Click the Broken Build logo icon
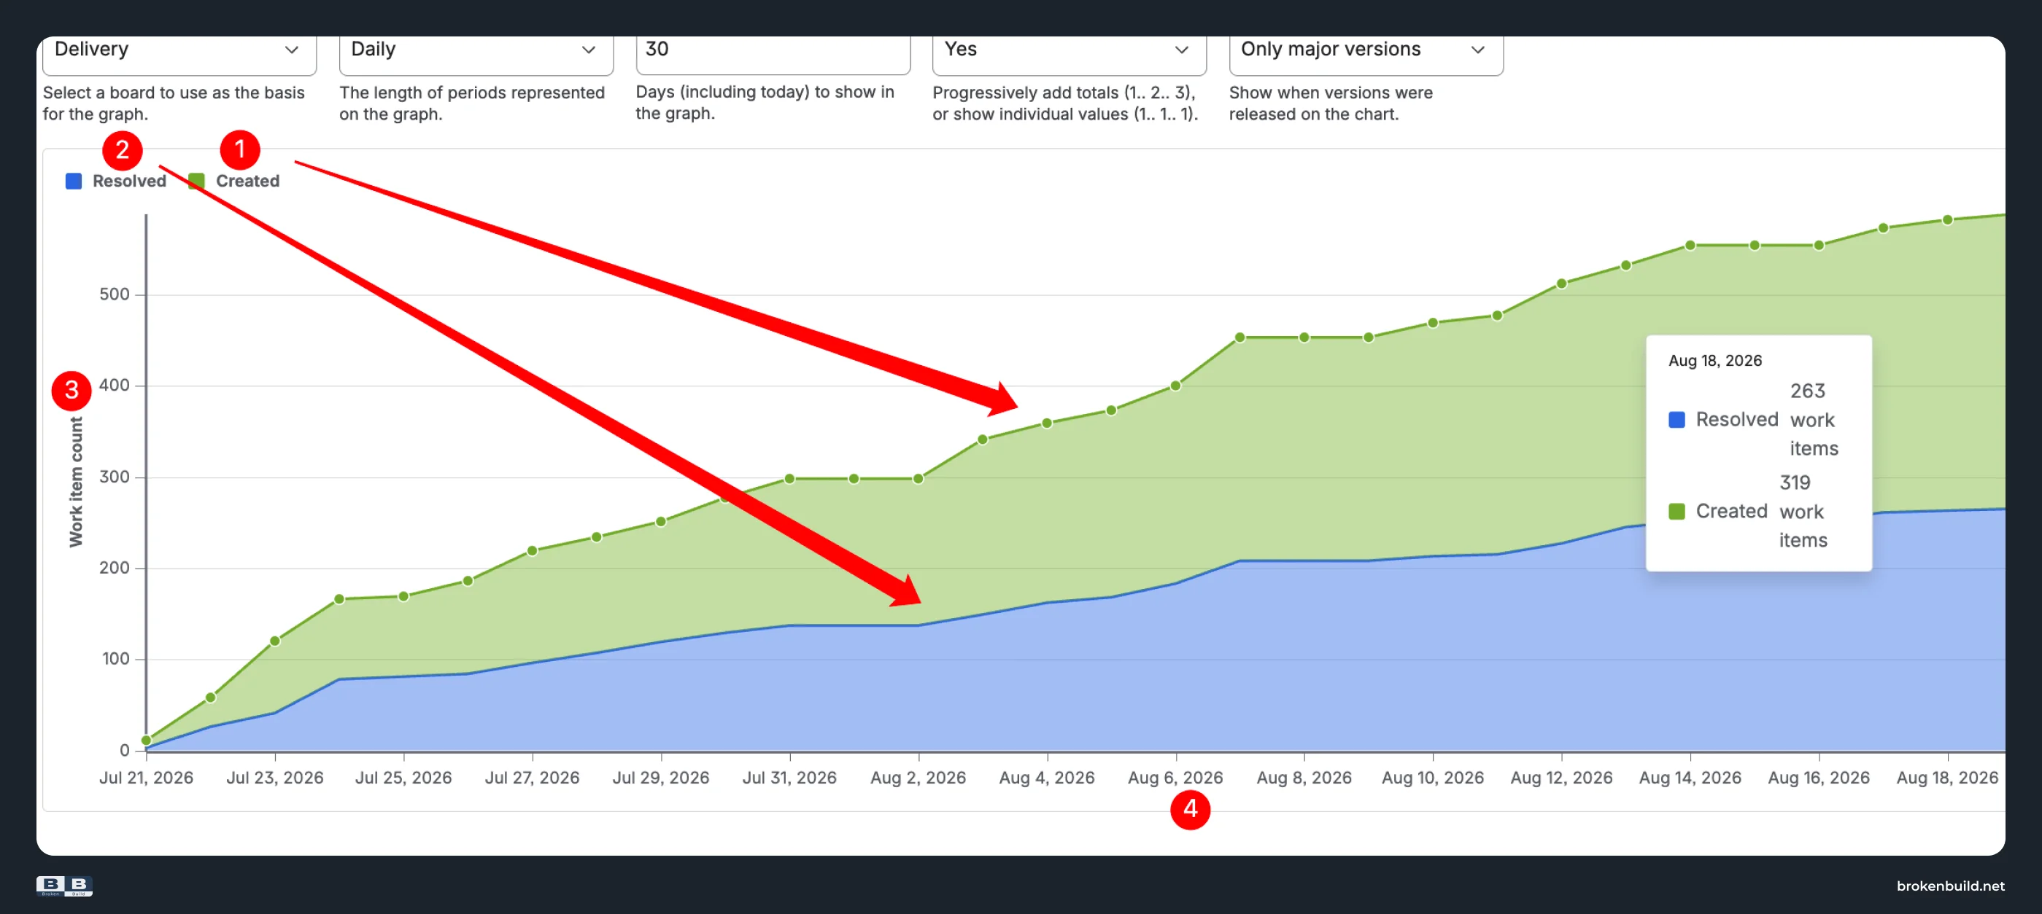The width and height of the screenshot is (2042, 914). (64, 886)
